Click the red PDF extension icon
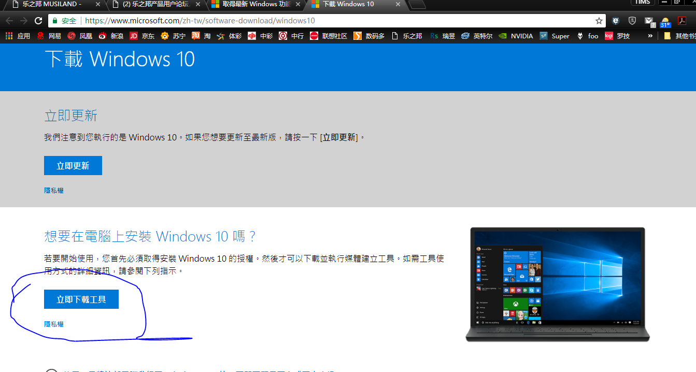The height and width of the screenshot is (372, 696). 682,21
